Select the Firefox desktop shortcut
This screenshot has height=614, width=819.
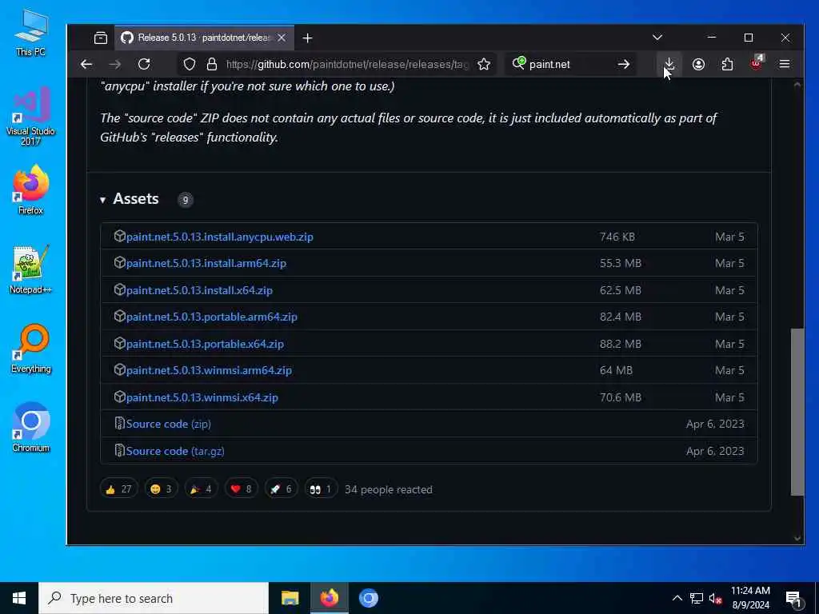click(x=31, y=189)
